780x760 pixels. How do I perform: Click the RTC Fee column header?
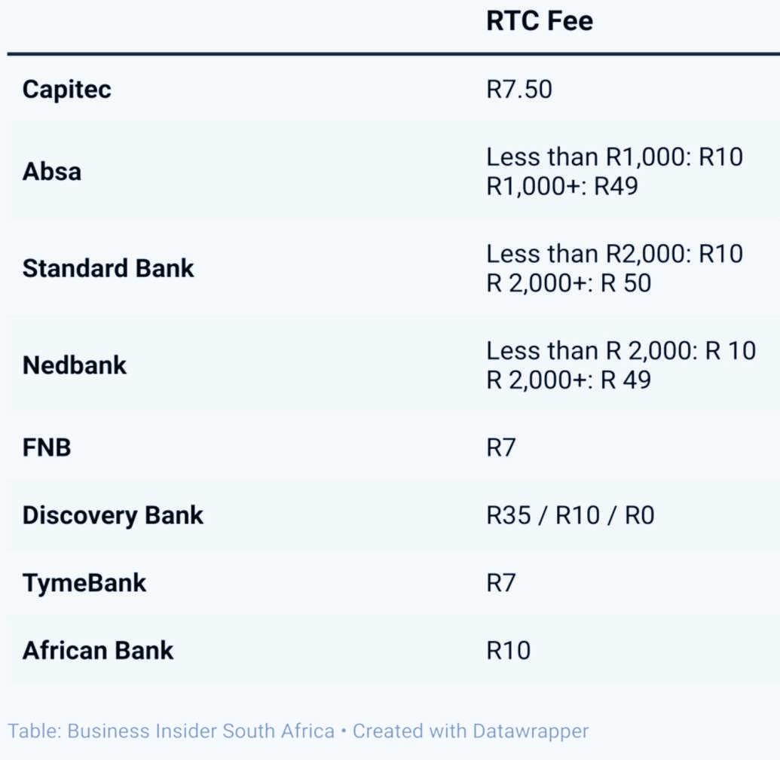point(540,21)
